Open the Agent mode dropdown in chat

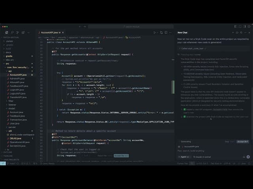pyautogui.click(x=184, y=157)
